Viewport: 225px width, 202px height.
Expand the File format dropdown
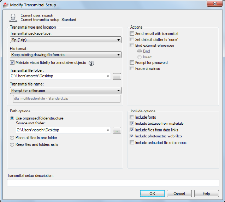[66, 55]
